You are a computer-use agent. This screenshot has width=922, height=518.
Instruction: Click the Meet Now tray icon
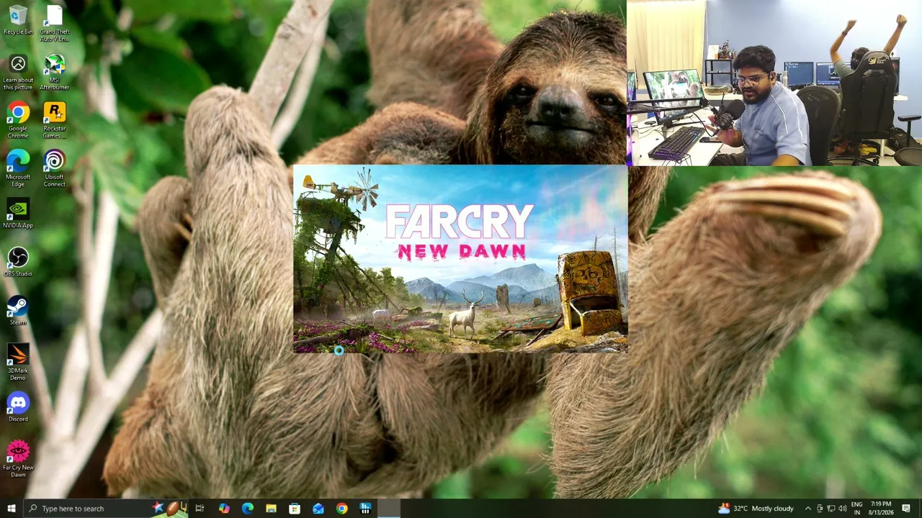819,509
